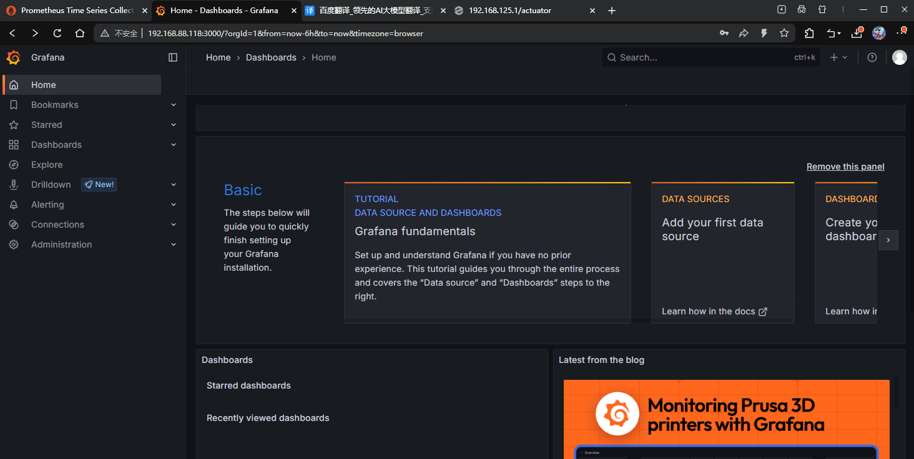
Task: Open the Grafana fundamentals tutorial card
Action: [x=488, y=253]
